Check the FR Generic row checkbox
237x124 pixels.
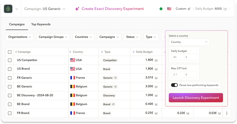(x=10, y=78)
